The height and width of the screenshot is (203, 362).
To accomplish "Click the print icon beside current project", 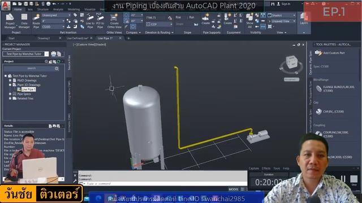I will (x=54, y=54).
